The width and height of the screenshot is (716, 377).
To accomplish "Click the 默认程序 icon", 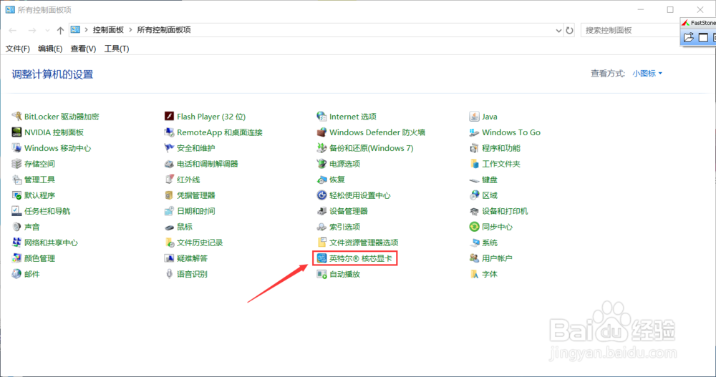I will [17, 195].
